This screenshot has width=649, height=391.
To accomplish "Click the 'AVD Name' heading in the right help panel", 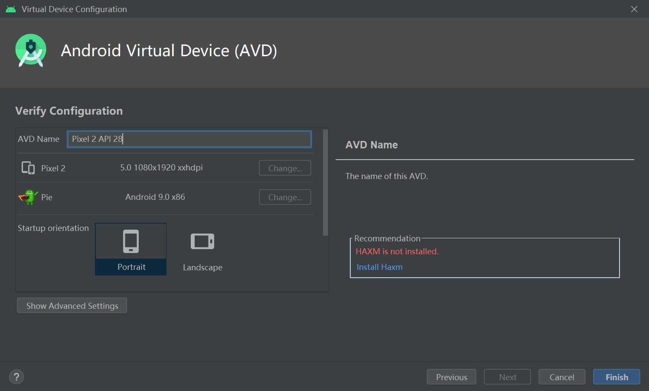I will pyautogui.click(x=372, y=145).
